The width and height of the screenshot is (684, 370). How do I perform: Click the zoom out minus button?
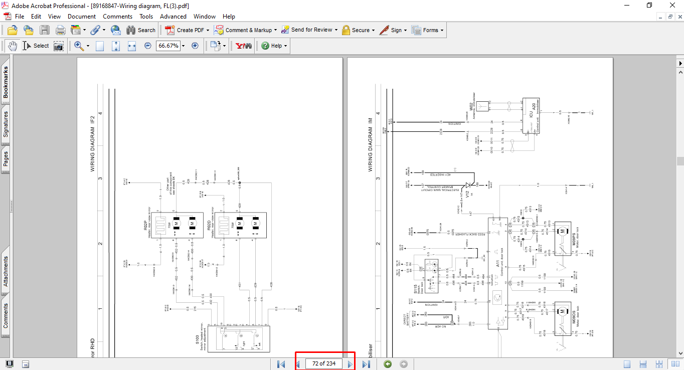(x=148, y=46)
